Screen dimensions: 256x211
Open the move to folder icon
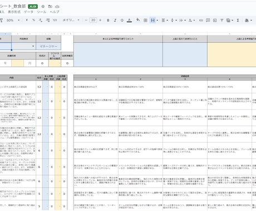pyautogui.click(x=50, y=7)
